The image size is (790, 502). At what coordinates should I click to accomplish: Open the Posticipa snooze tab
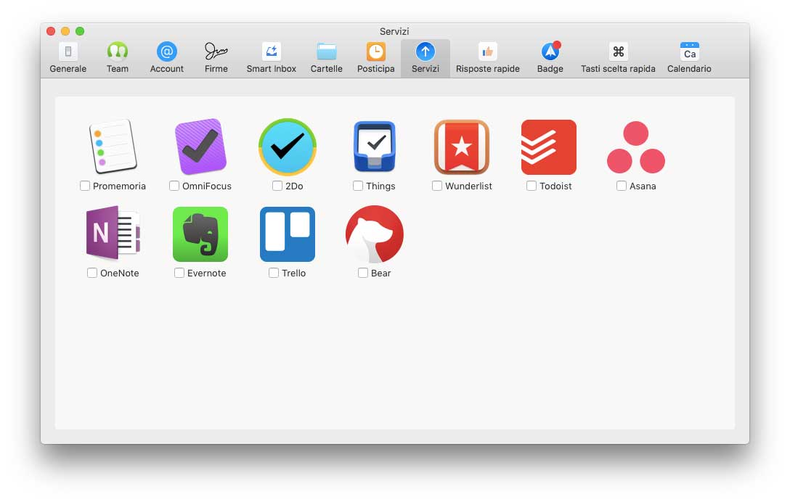(x=376, y=59)
